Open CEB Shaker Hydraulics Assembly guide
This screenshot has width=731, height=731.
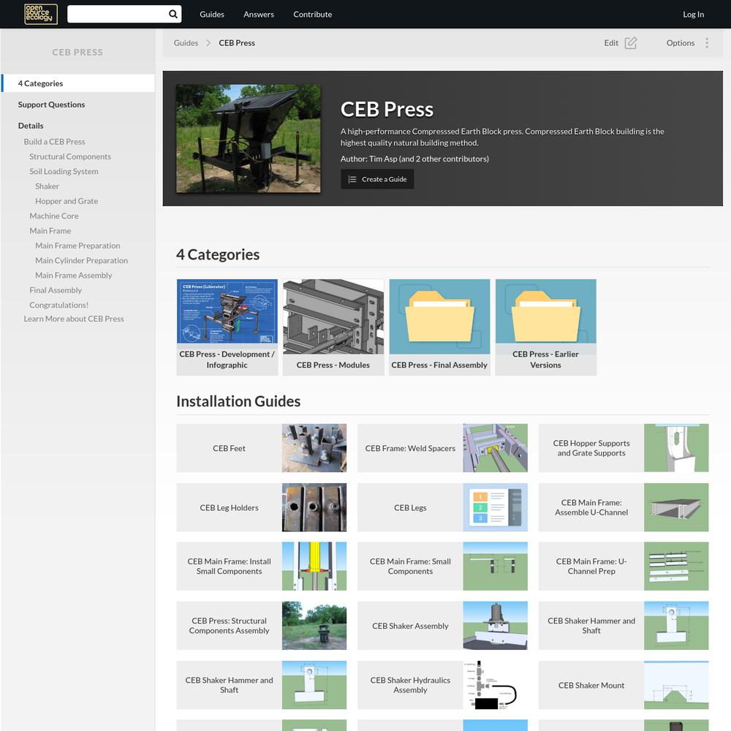(442, 686)
